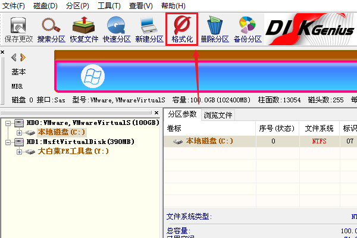Close the left disk tree panel
Viewport: 357px width, 238px height.
tap(156, 112)
